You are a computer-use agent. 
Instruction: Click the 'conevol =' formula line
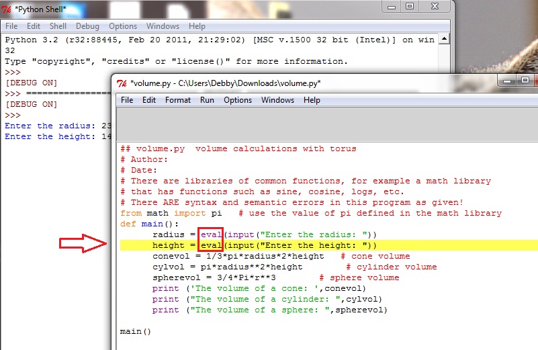coord(238,256)
